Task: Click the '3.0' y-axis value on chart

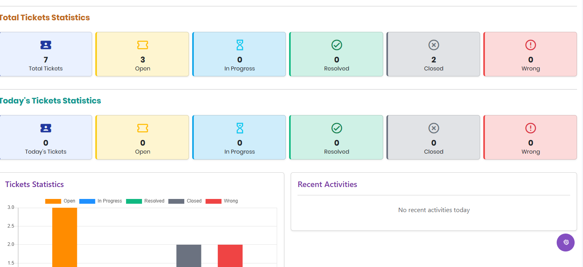Action: (11, 208)
